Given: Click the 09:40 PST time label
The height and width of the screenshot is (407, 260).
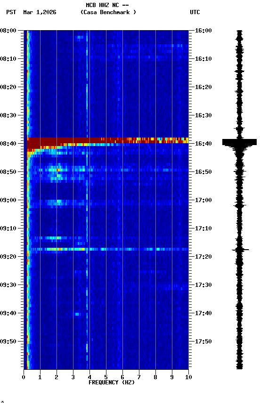Looking at the screenshot, I should (8, 313).
